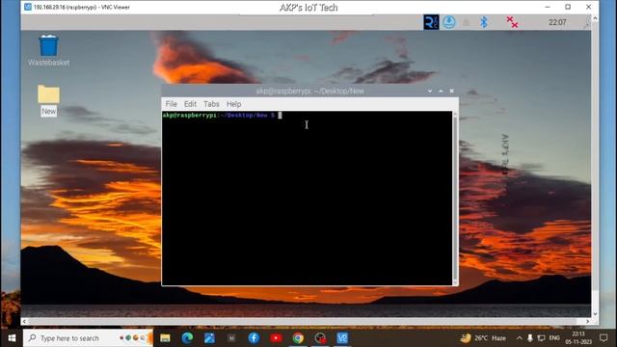Click the terminal vertical scrollbar

pyautogui.click(x=455, y=199)
